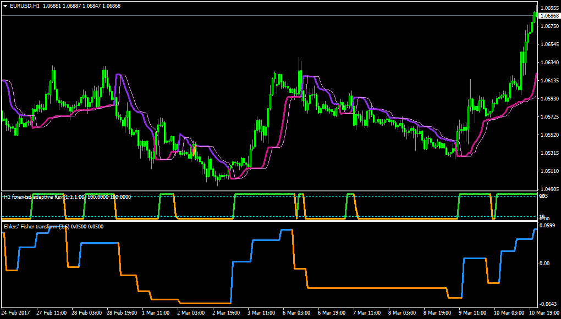
Task: Click the 10 Mar 19:00 time label
Action: point(544,312)
